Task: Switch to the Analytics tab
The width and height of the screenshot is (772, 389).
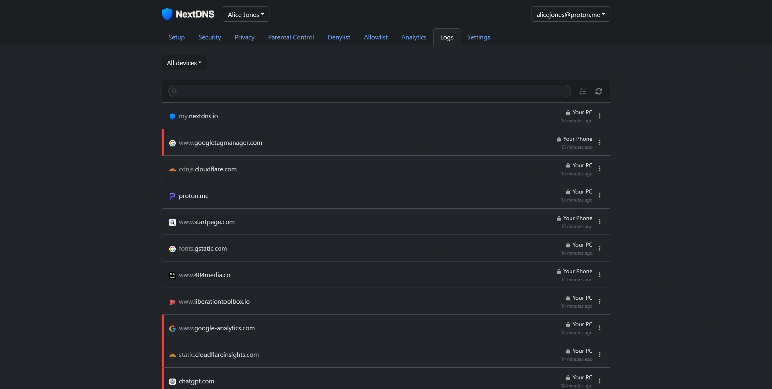Action: (414, 37)
